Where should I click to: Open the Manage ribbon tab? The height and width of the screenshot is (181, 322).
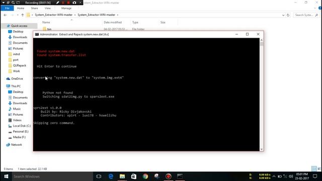coord(66,8)
